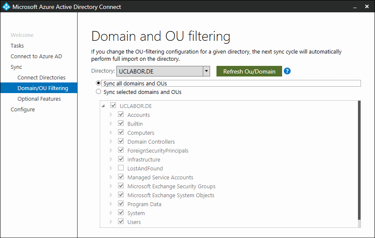
Task: Expand the Computers tree node
Action: point(111,133)
